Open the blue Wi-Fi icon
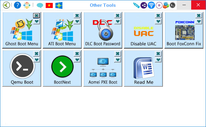206x127 pixels. point(151,5)
